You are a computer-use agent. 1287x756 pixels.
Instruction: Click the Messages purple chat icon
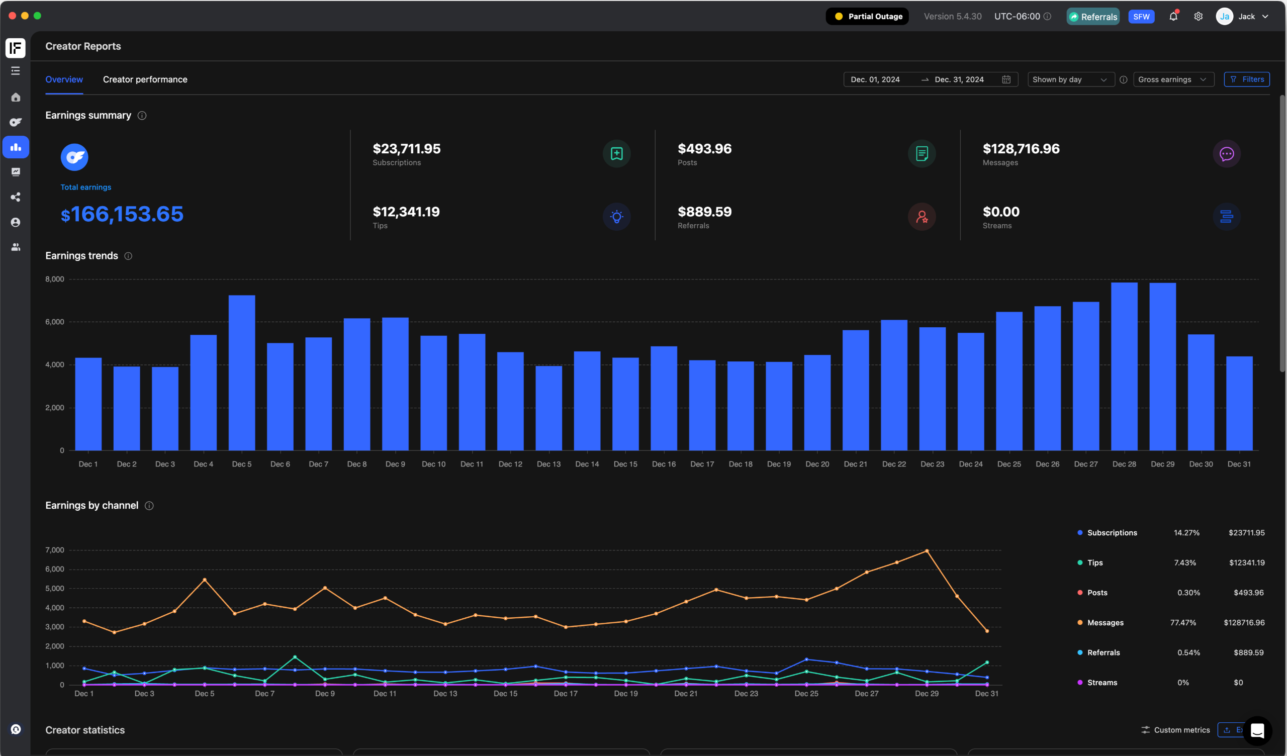[x=1226, y=154]
